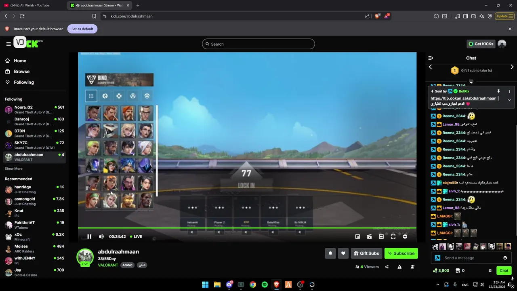The width and height of the screenshot is (517, 291).
Task: Reload the page
Action: tap(22, 16)
